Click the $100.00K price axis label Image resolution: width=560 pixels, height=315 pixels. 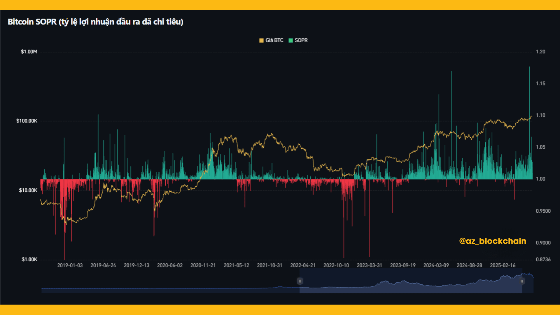(x=27, y=121)
